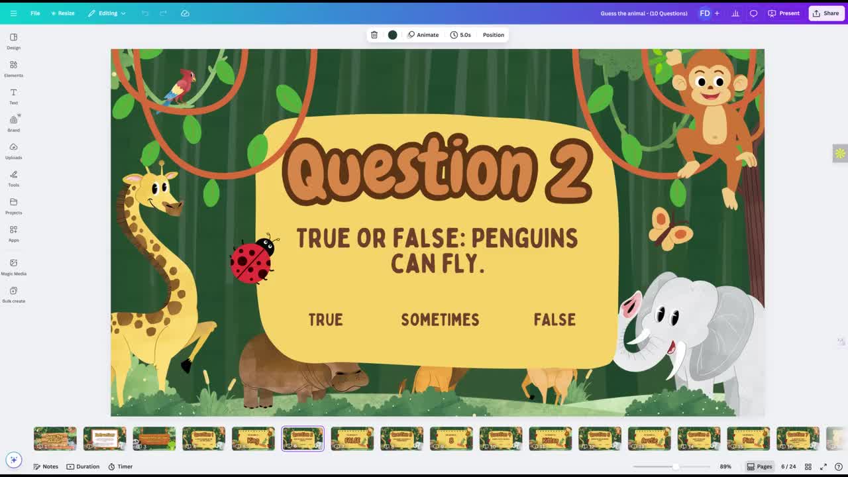The image size is (848, 477).
Task: Adjust the zoom slider
Action: [674, 466]
